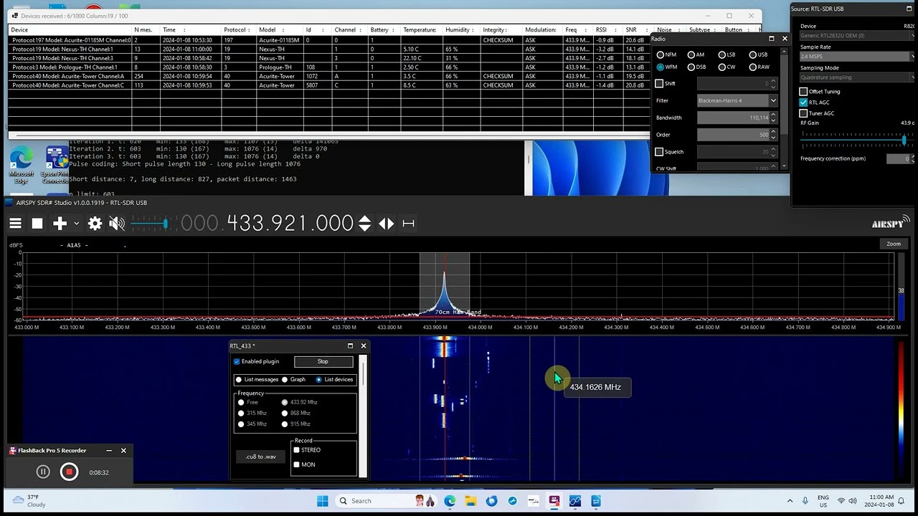Open Microsoft Edge from the taskbar
Screen dimensions: 918x516
450,501
